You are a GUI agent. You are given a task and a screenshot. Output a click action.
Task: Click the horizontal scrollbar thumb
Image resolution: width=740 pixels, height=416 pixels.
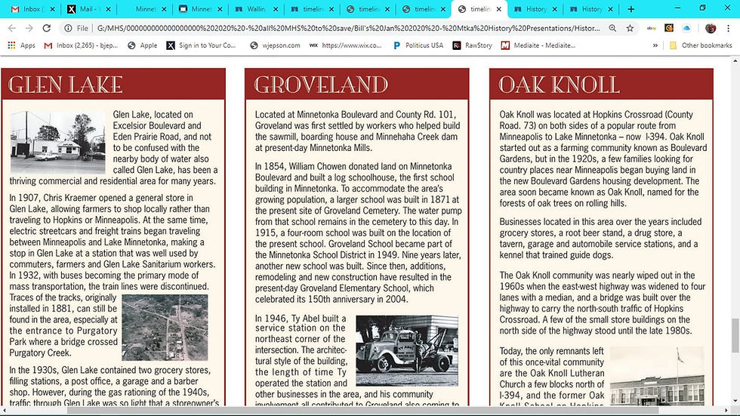pos(363,411)
